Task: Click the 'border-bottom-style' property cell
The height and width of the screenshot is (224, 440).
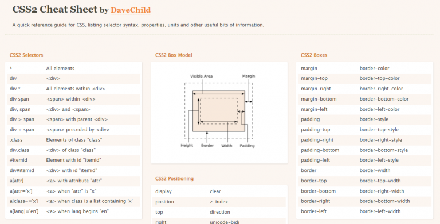Action: [384, 150]
